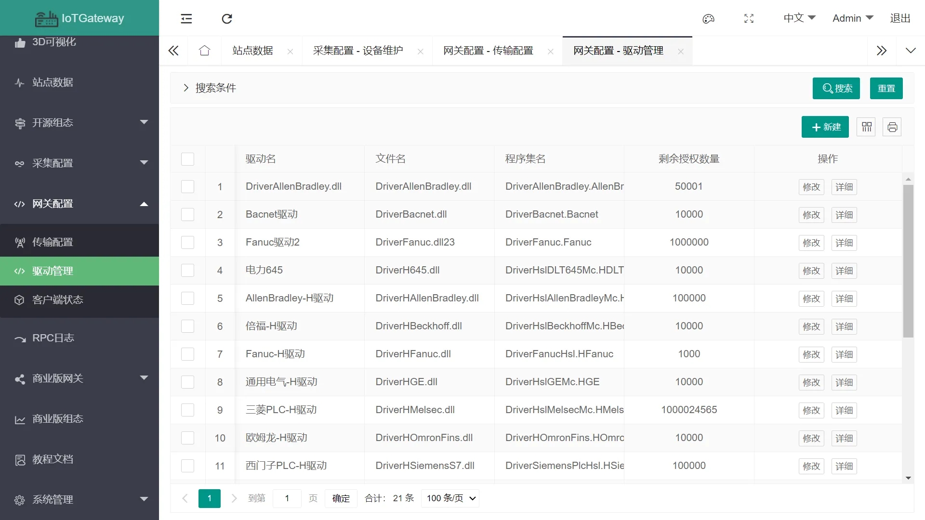The image size is (925, 520).
Task: Click the home tab icon
Action: pyautogui.click(x=204, y=51)
